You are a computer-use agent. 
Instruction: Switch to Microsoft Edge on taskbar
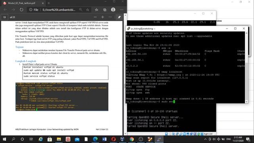point(95,139)
